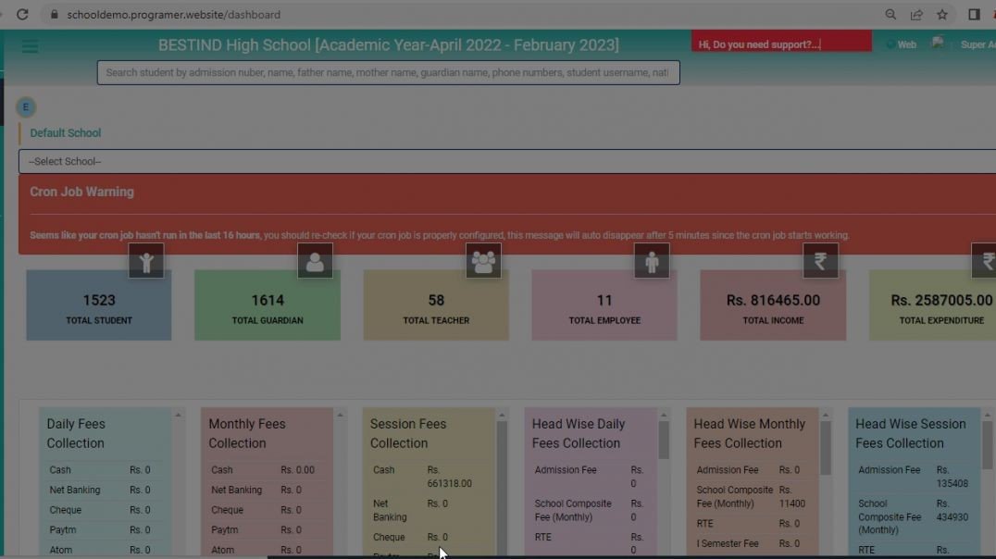This screenshot has height=559, width=996.
Task: Open the sidebar hamburger menu
Action: click(30, 45)
